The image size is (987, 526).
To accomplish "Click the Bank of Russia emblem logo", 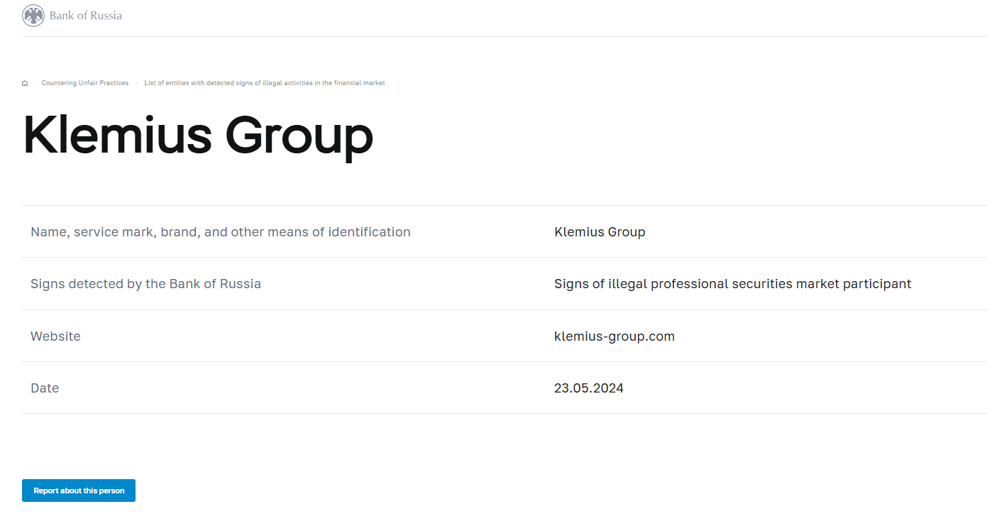I will [x=33, y=16].
